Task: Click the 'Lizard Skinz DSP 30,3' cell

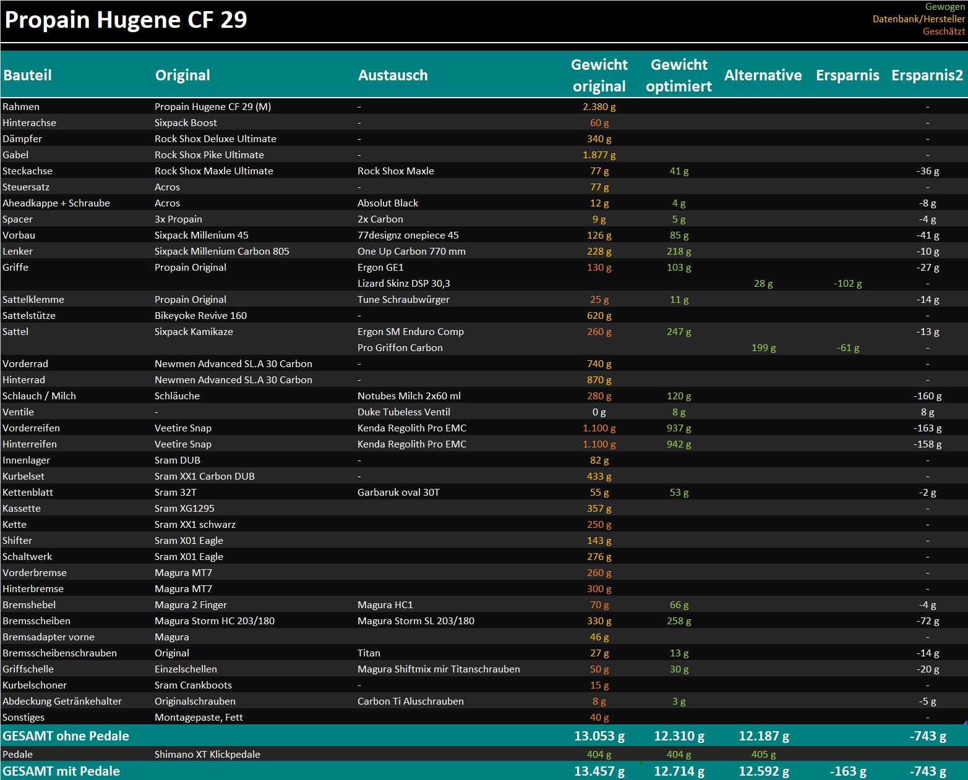Action: click(403, 284)
